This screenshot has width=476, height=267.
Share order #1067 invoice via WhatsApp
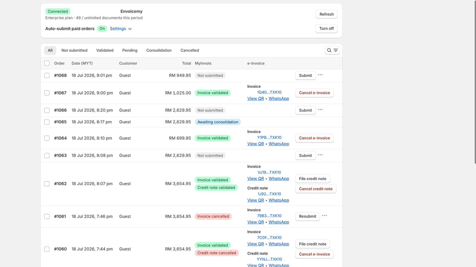click(x=279, y=98)
